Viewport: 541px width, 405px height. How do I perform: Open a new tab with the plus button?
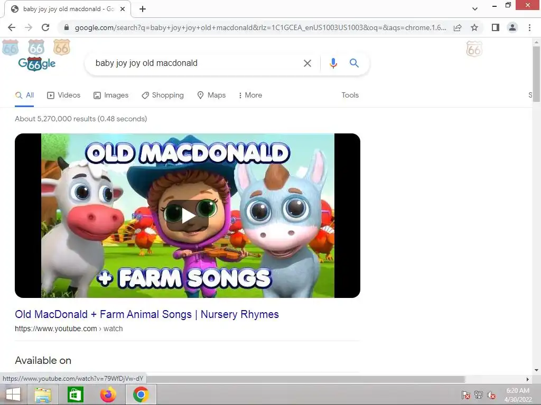coord(143,9)
